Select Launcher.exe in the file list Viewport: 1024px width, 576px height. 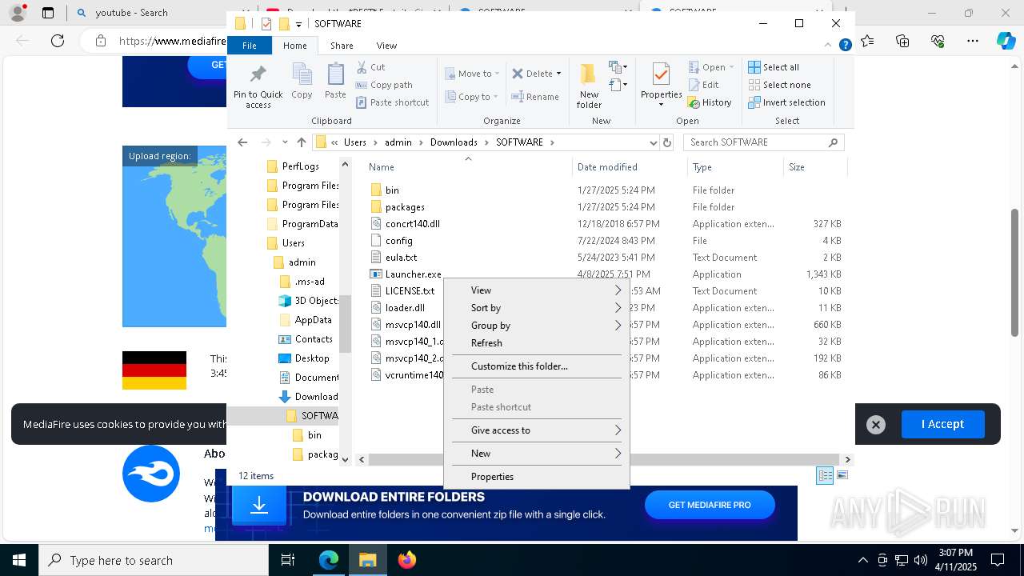click(x=413, y=274)
